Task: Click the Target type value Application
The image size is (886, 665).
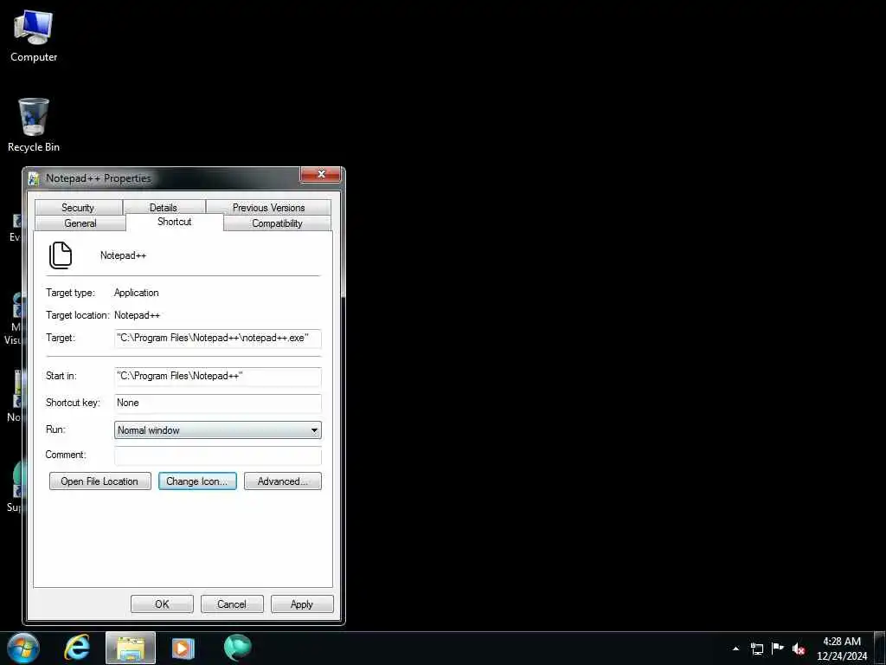Action: click(x=136, y=293)
